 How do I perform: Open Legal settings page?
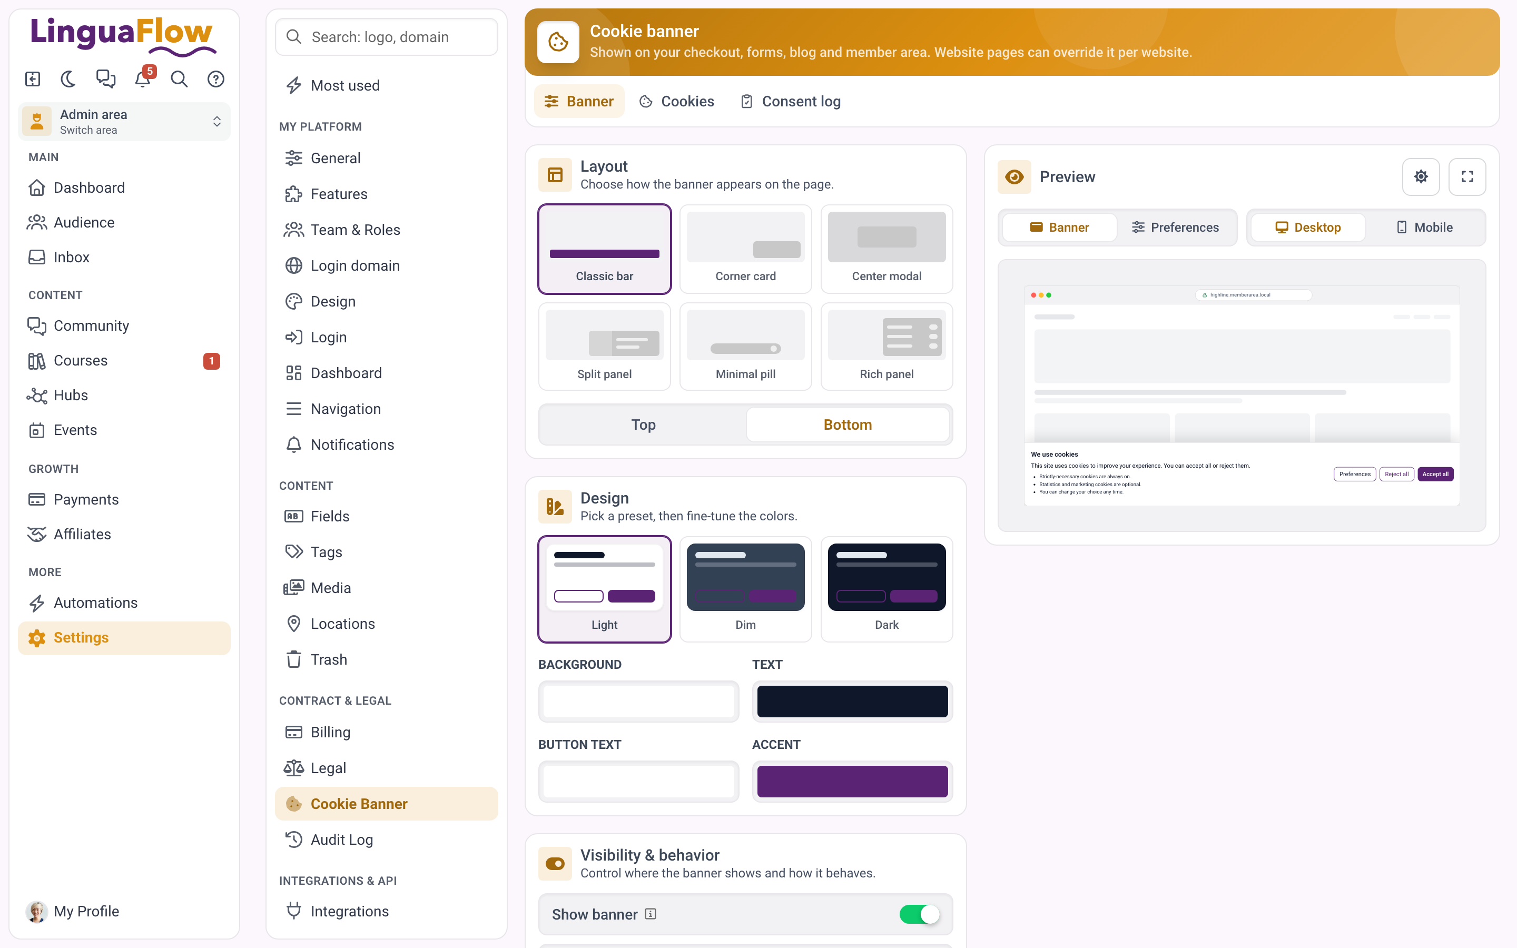pos(386,768)
